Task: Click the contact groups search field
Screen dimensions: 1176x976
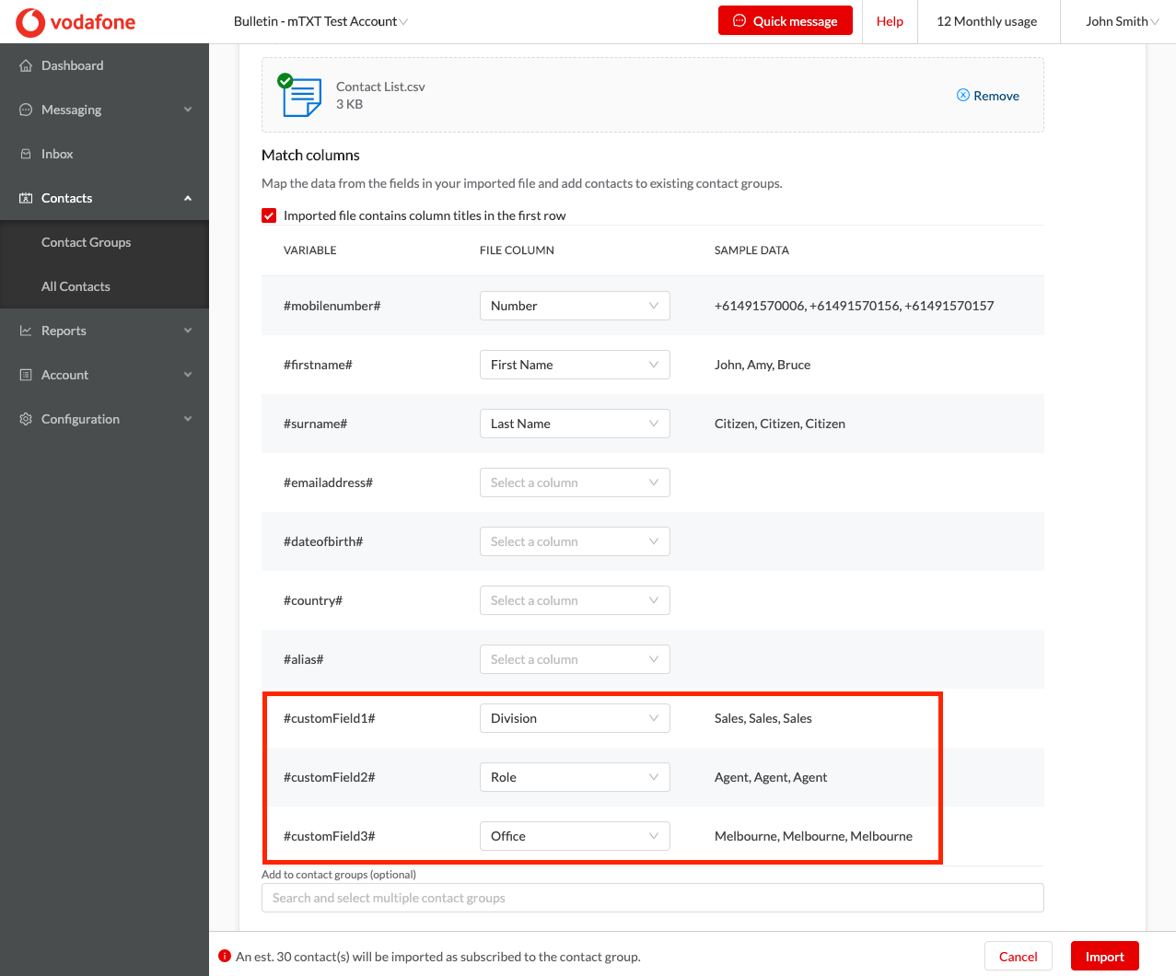Action: pos(652,898)
